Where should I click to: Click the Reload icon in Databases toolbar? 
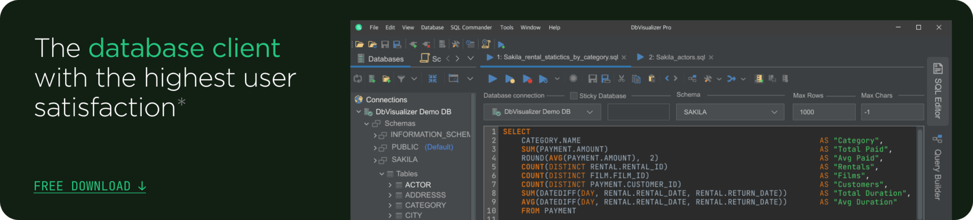point(358,78)
